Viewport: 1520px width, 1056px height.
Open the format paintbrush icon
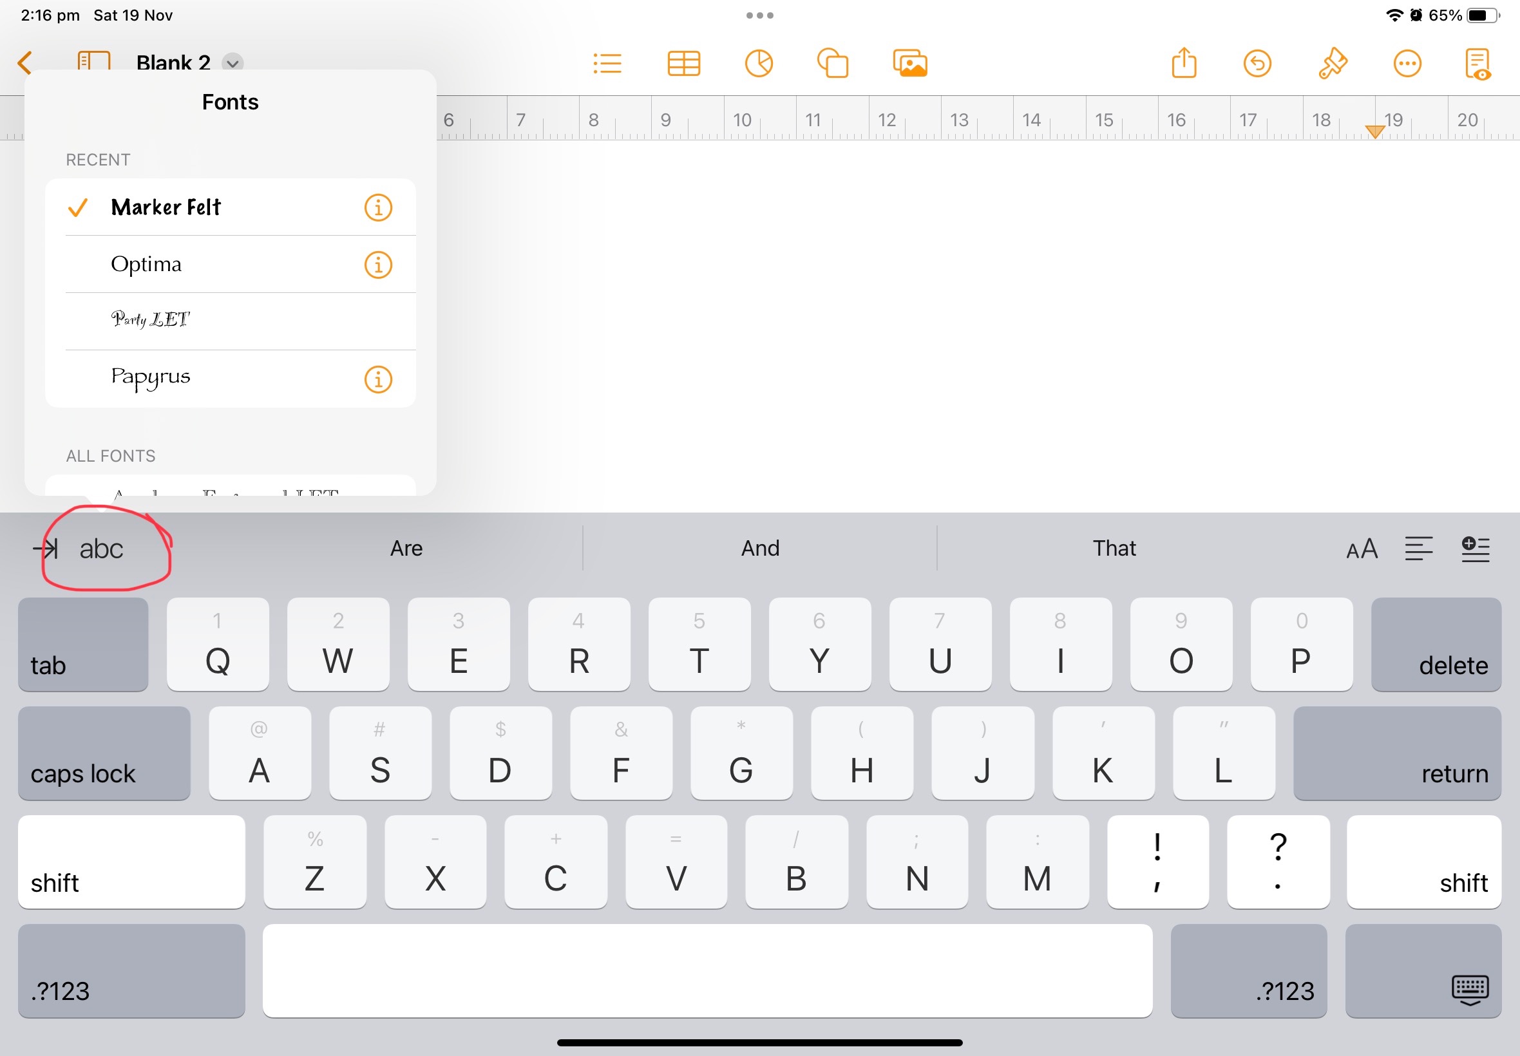[1332, 64]
